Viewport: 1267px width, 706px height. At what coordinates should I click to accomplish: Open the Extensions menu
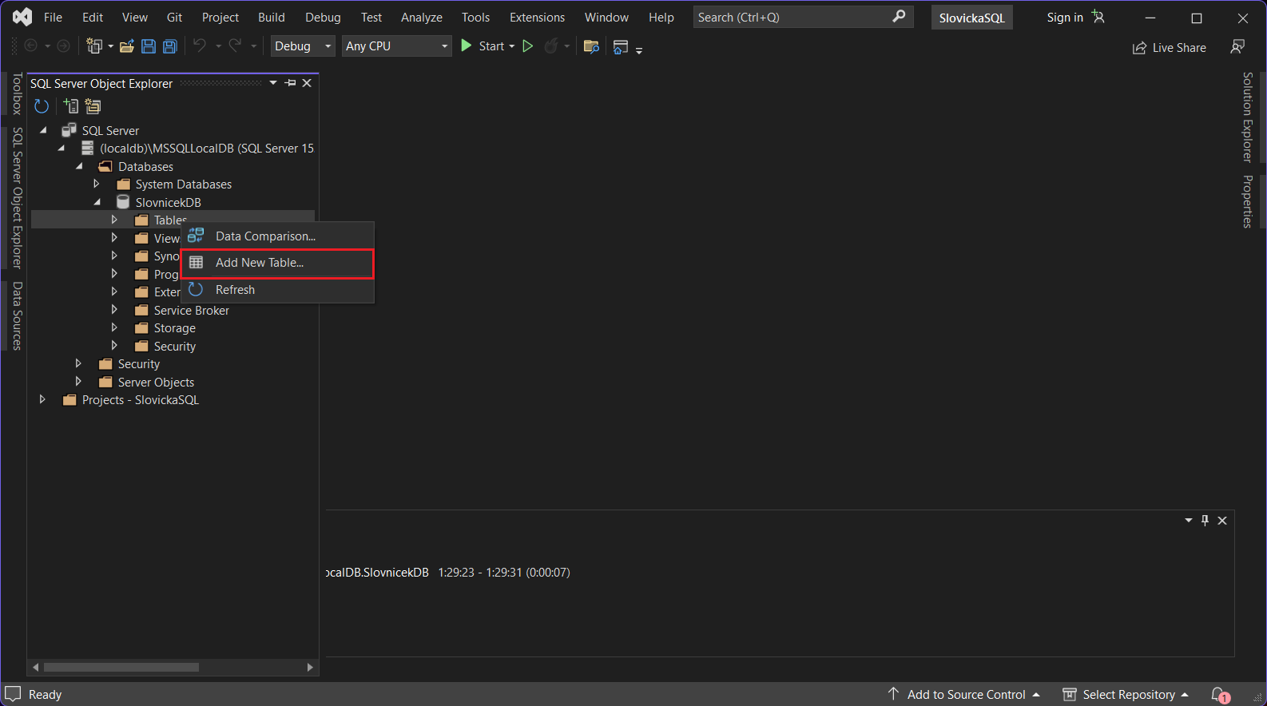[537, 18]
